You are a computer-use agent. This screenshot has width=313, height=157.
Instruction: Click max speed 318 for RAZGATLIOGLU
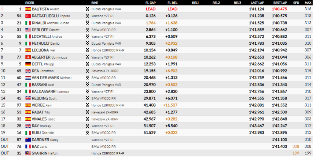tap(308, 16)
